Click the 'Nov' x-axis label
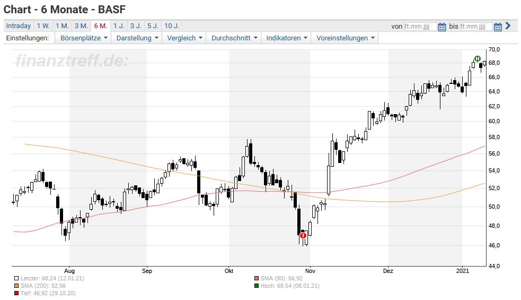Image resolution: width=521 pixels, height=300 pixels. pyautogui.click(x=310, y=271)
